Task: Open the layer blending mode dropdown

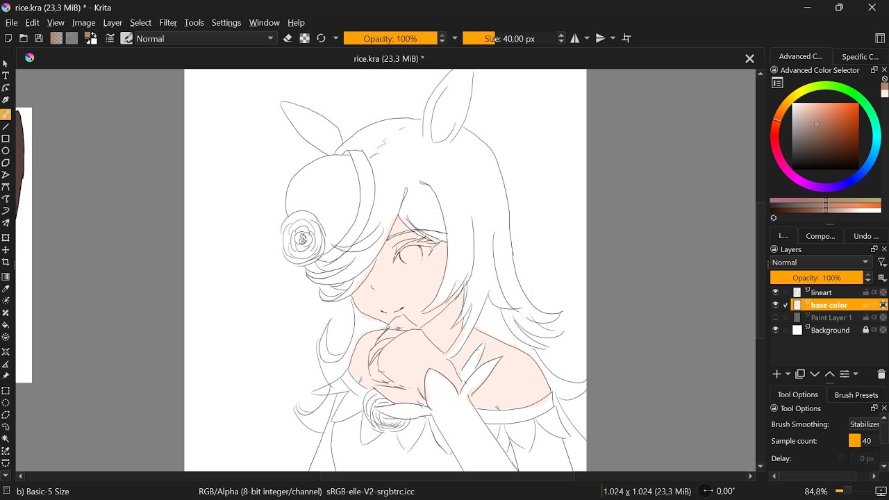Action: (821, 262)
